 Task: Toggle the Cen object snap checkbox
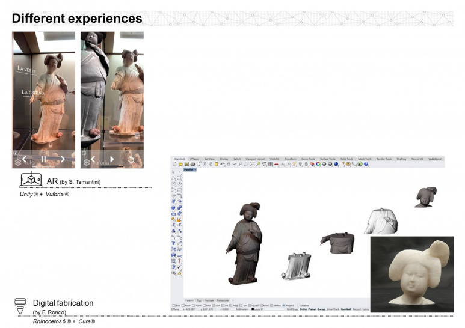coord(214,306)
